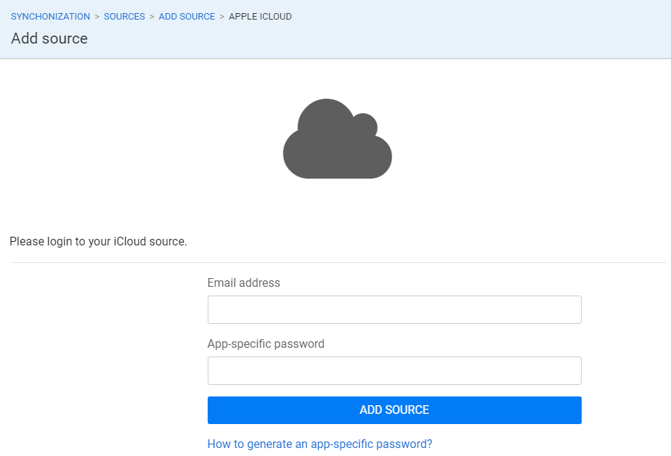
Task: Click the iCloud login instruction text
Action: [99, 242]
